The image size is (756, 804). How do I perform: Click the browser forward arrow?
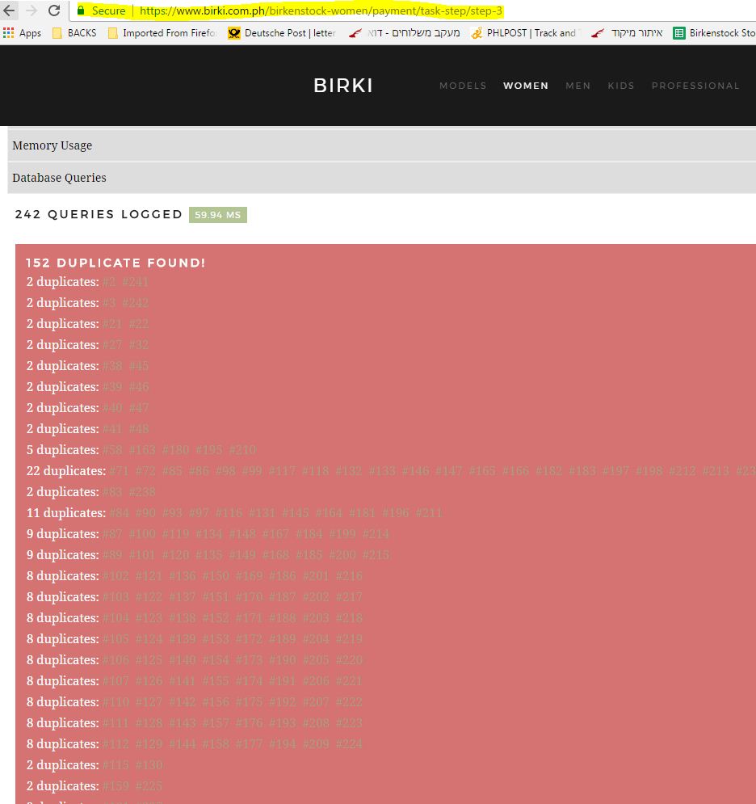point(31,11)
